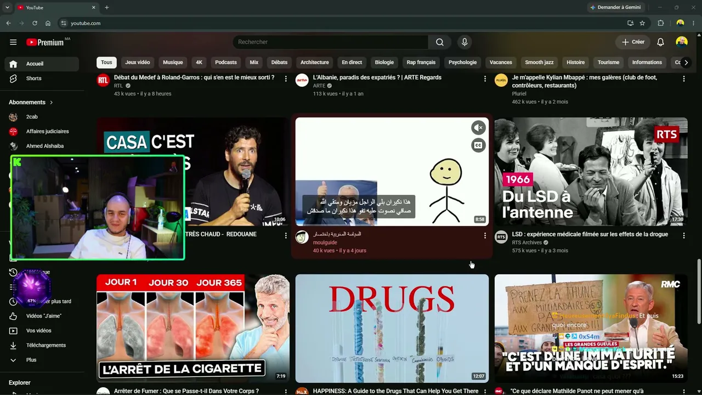The image size is (702, 395).
Task: Show more category chips with the arrow
Action: (686, 63)
